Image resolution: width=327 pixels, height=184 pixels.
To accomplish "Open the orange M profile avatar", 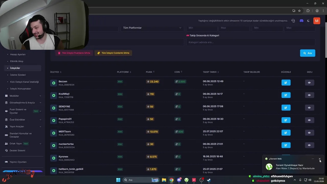I will (x=317, y=21).
